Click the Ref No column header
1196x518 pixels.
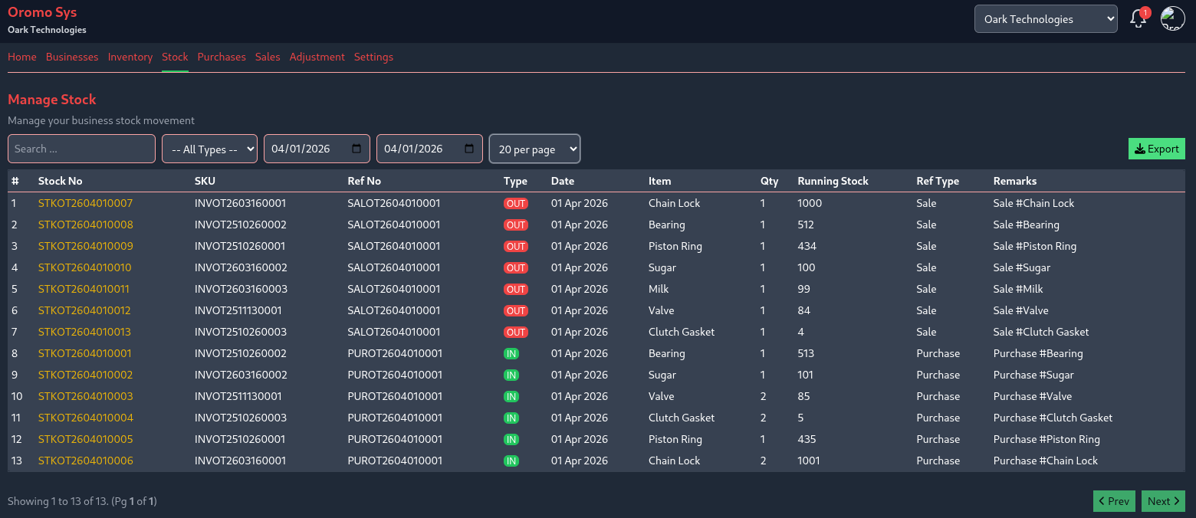[364, 181]
